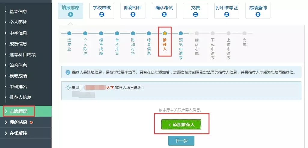Click the play icon under 填报志愿
Image resolution: width=308 pixels, height=148 pixels.
(x=70, y=14)
